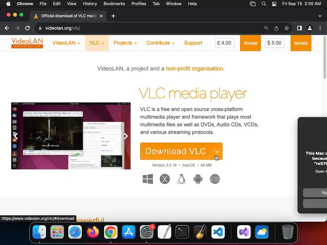This screenshot has width=327, height=245.
Task: Open the Chrome three-dot menu
Action: (320, 28)
